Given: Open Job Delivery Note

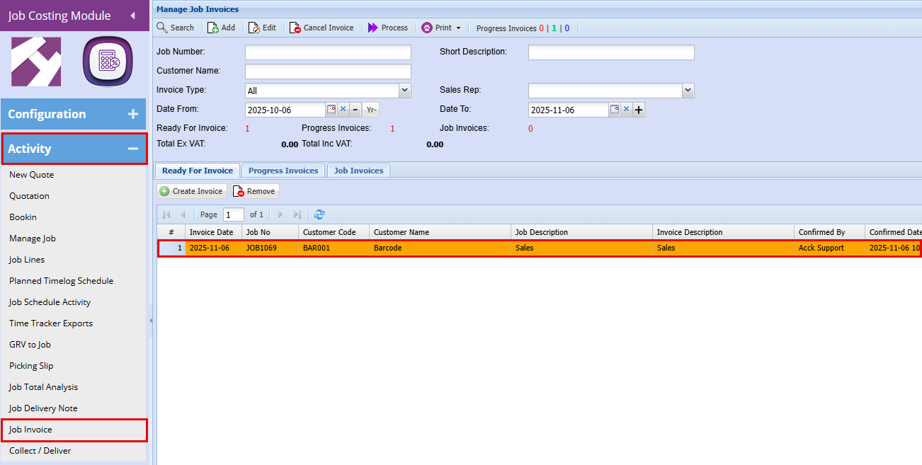Looking at the screenshot, I should (43, 408).
